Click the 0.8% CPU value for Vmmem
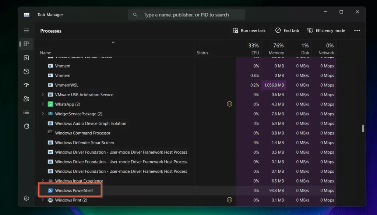377x215 pixels. point(255,75)
